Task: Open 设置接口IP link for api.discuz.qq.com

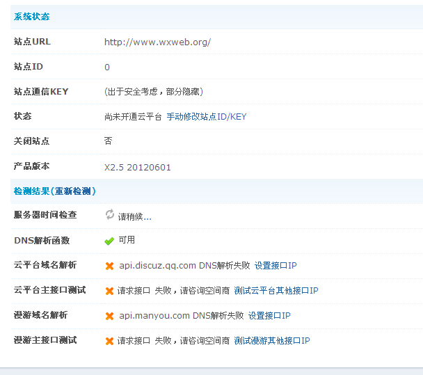Action: (276, 266)
